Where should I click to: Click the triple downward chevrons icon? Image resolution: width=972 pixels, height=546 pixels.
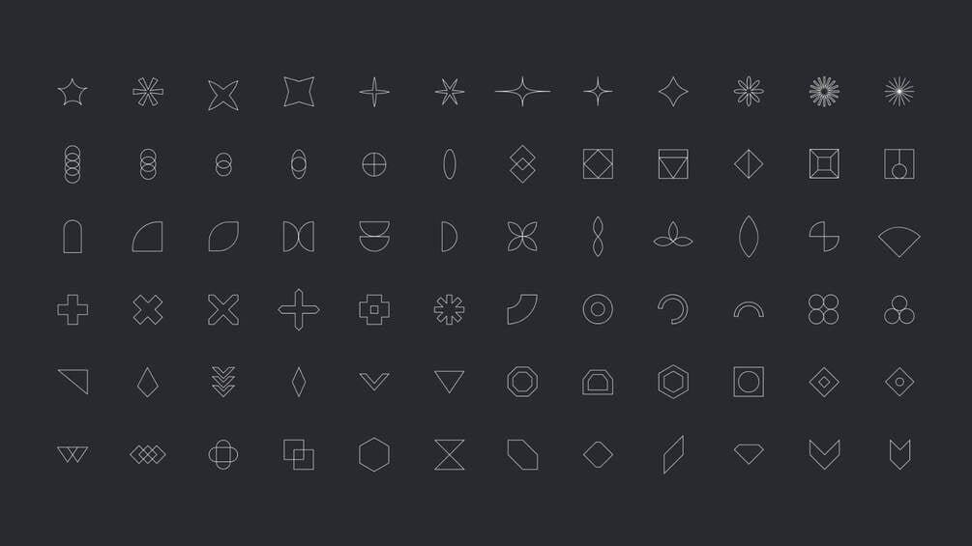coord(223,382)
